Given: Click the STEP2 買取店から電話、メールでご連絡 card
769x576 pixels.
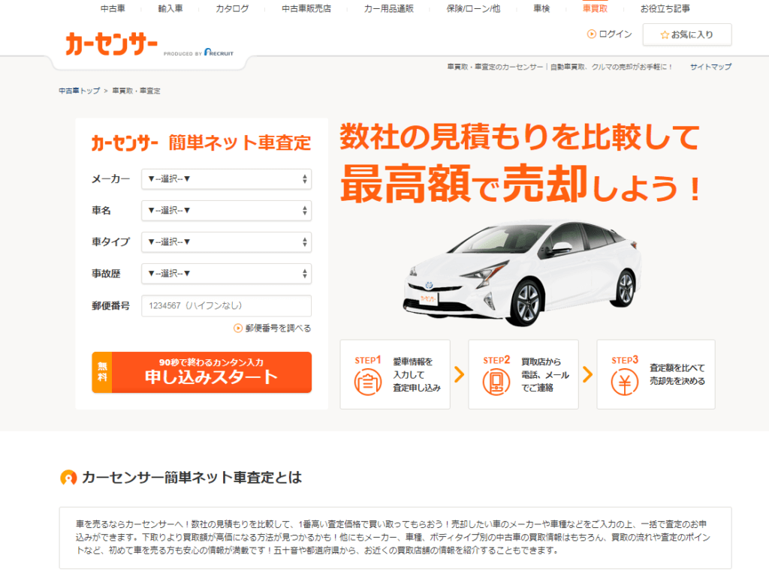Looking at the screenshot, I should [x=523, y=374].
